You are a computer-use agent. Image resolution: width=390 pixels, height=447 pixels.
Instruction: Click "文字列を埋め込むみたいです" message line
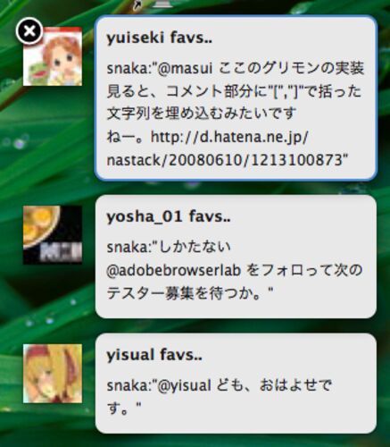[202, 114]
